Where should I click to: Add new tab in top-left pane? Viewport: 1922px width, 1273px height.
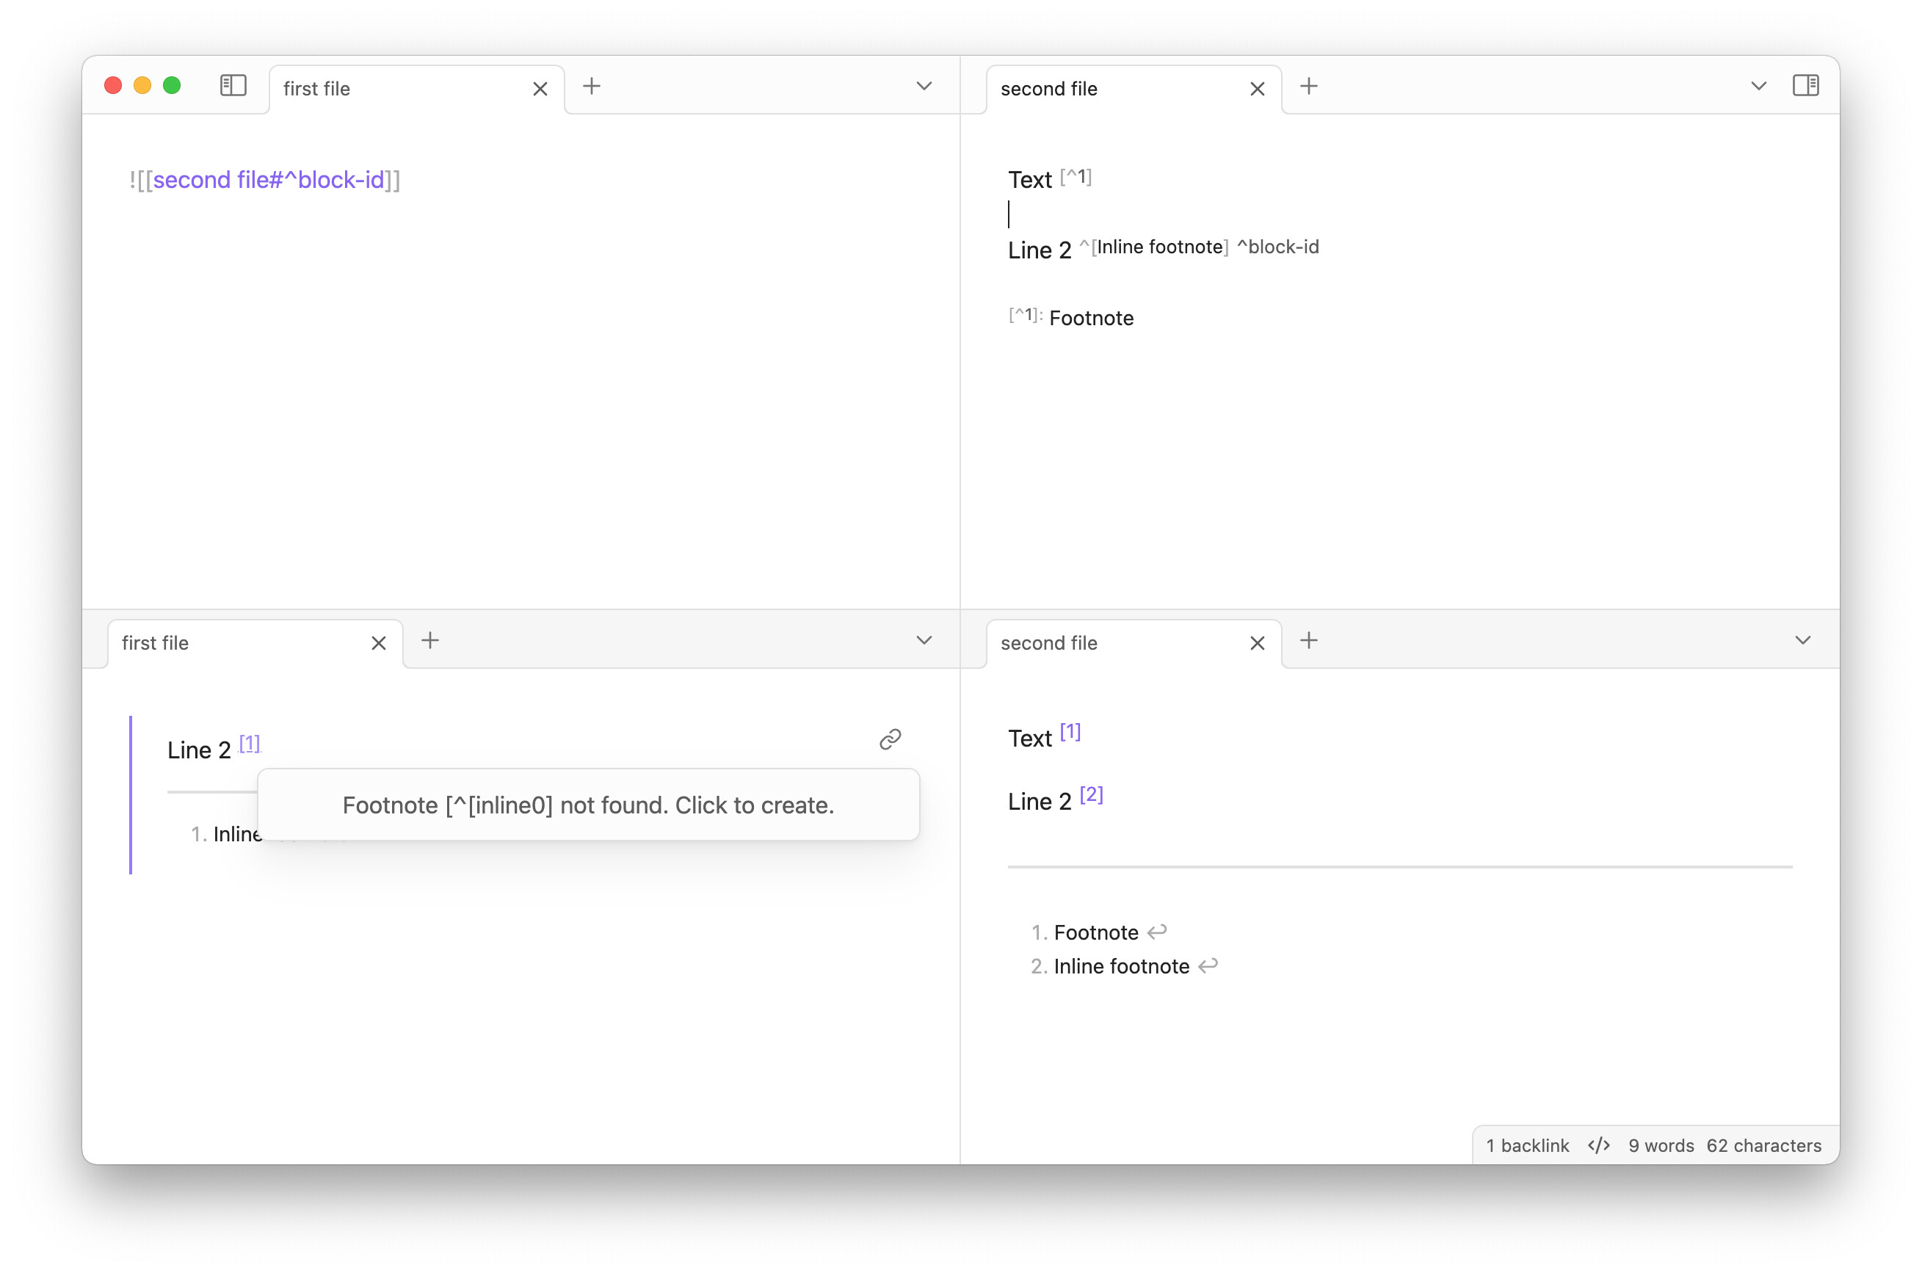click(x=592, y=86)
